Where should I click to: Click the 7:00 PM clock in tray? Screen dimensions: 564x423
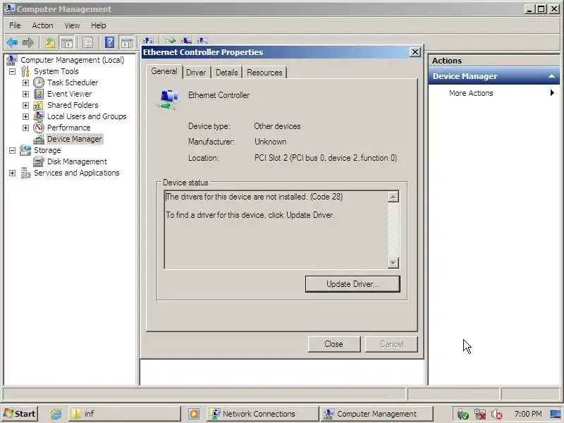tap(527, 414)
